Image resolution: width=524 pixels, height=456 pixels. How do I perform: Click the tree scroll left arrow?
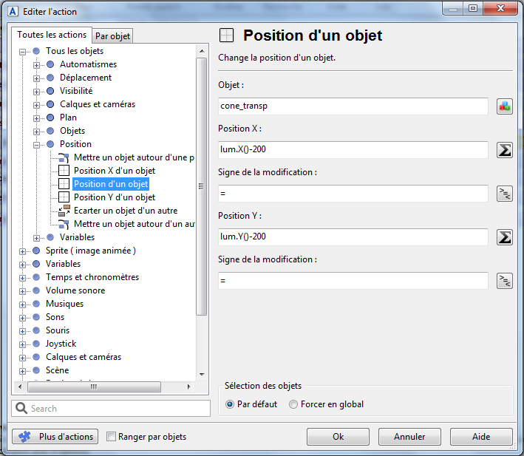pyautogui.click(x=20, y=387)
